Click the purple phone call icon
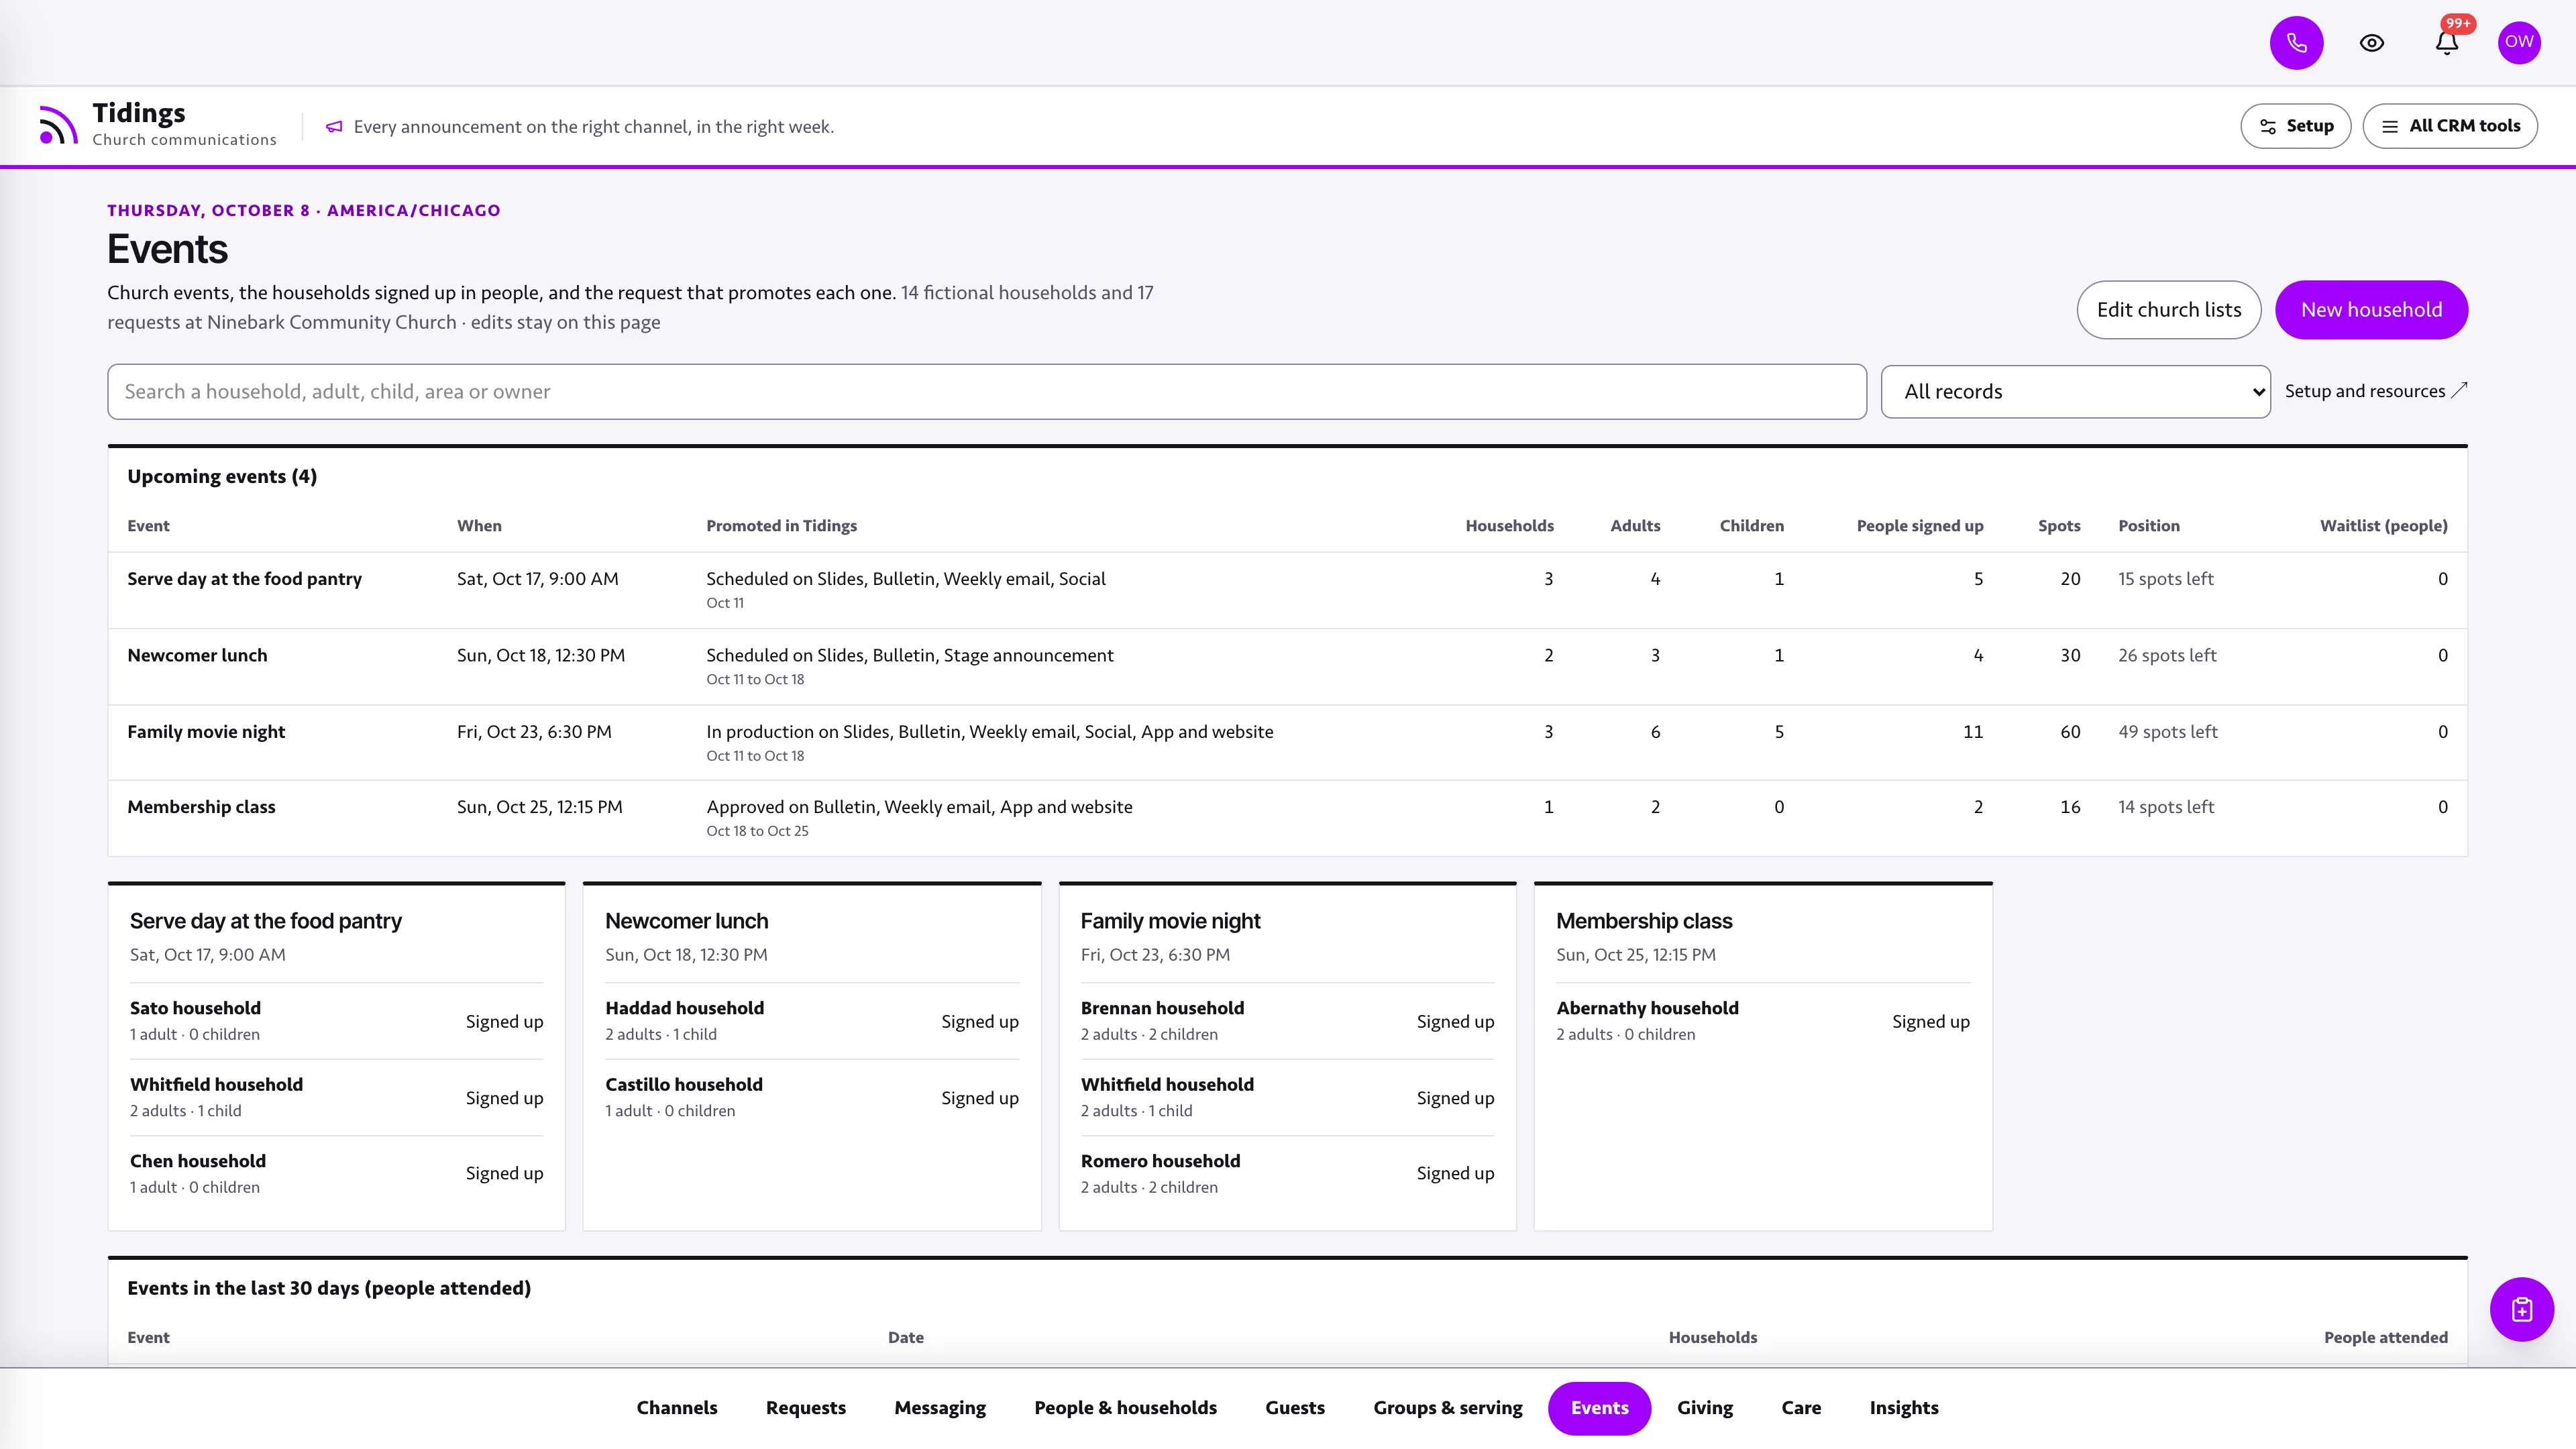This screenshot has width=2576, height=1449. tap(2296, 42)
